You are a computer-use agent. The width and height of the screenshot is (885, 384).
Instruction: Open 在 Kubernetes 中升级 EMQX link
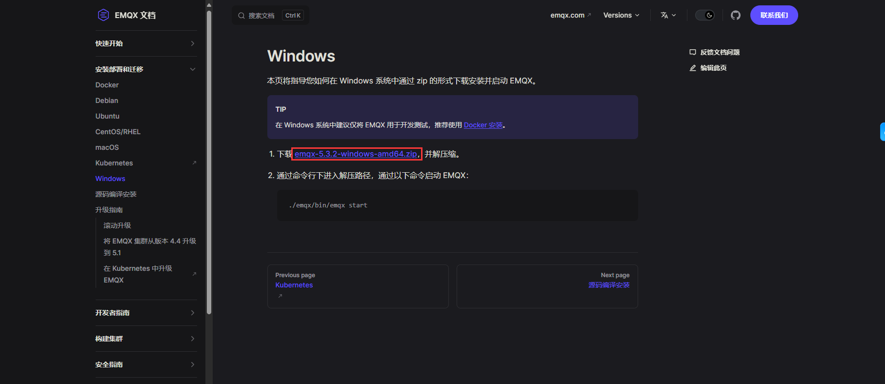pos(150,274)
